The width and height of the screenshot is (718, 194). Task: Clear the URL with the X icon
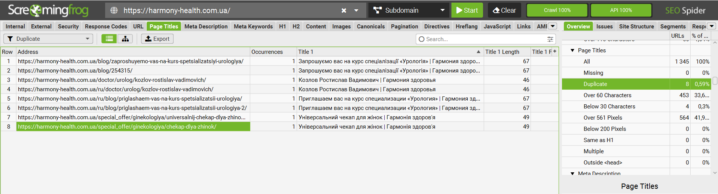344,10
